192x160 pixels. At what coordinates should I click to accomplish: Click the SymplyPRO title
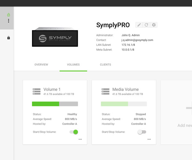(x=113, y=25)
